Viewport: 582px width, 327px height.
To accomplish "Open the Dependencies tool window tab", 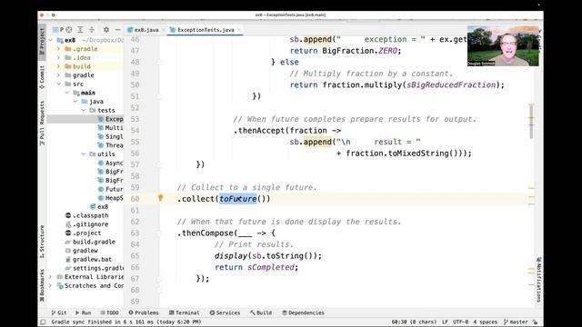I will (x=303, y=312).
